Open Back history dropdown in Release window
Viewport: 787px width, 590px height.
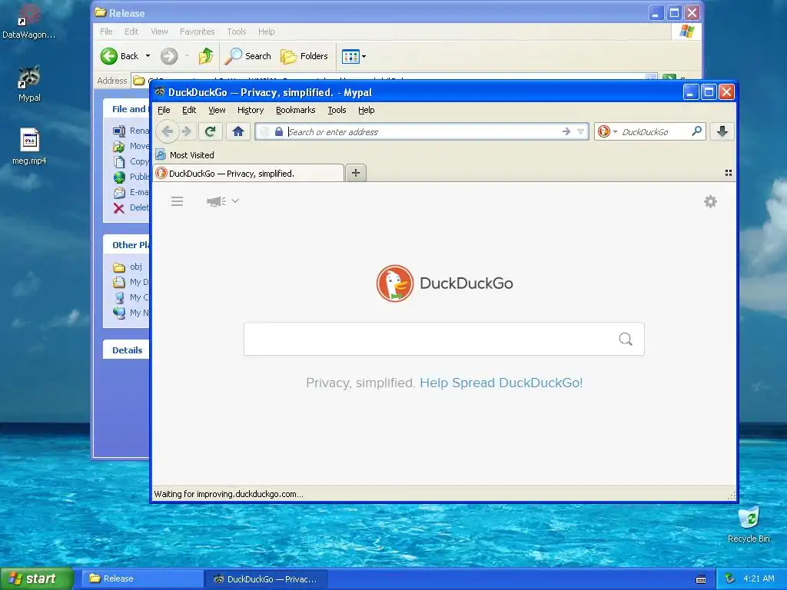pos(148,56)
